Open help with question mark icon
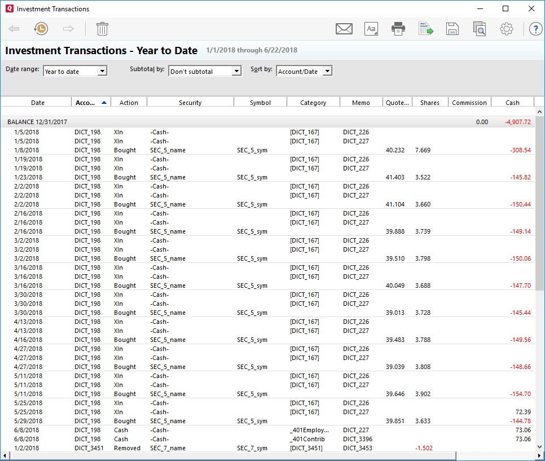545x461 pixels. [534, 29]
